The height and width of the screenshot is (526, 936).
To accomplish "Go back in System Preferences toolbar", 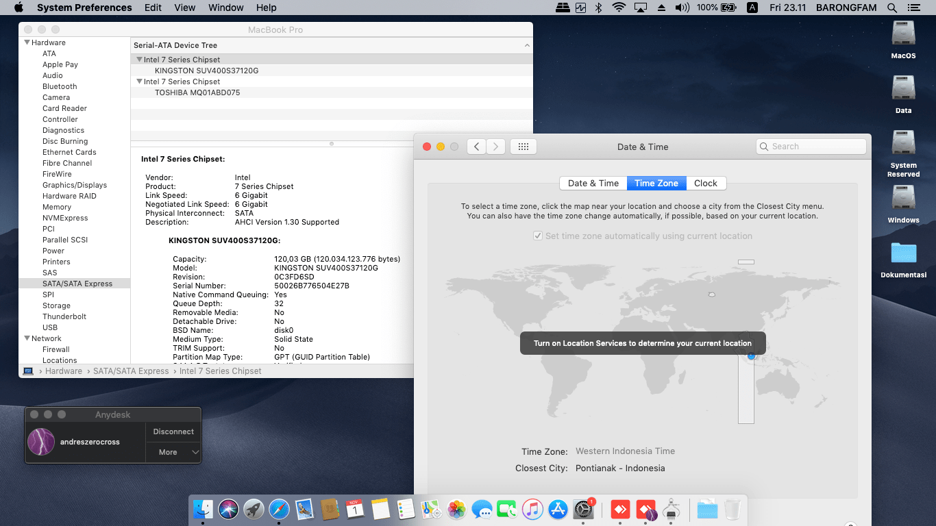I will [x=476, y=147].
